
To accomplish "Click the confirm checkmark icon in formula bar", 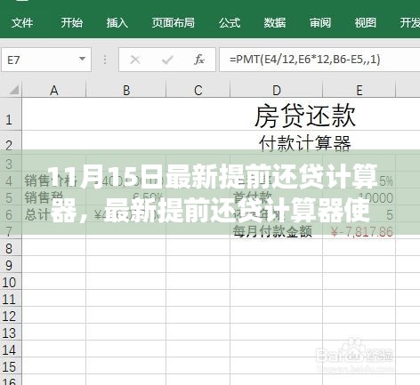I will tap(167, 60).
